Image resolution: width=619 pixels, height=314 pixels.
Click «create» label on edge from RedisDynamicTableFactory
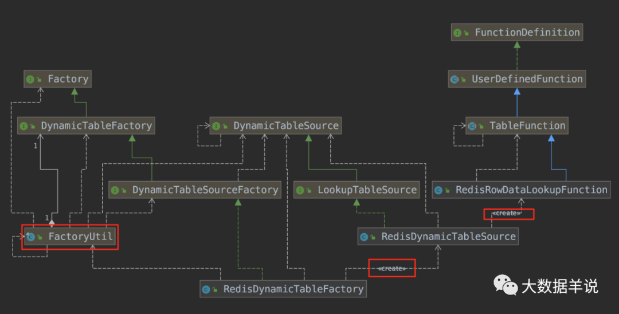pyautogui.click(x=391, y=269)
